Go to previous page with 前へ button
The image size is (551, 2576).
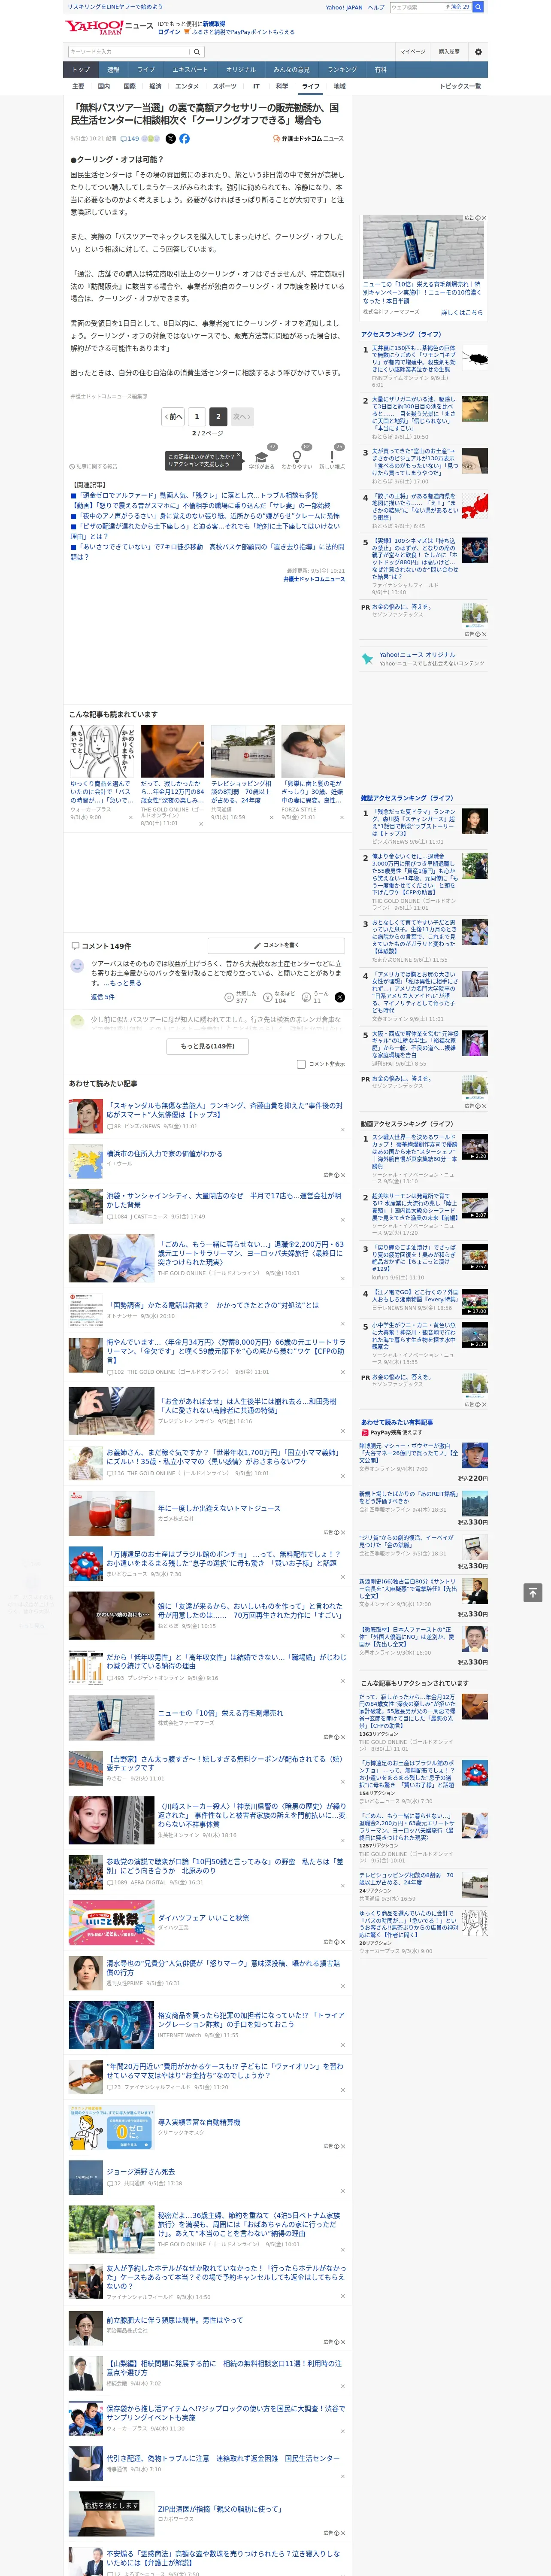[x=173, y=416]
